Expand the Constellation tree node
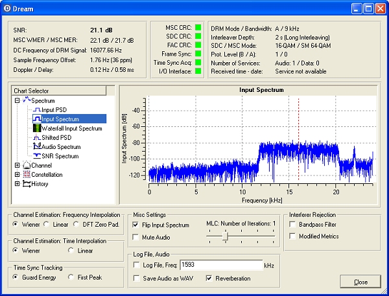This screenshot has height=296, width=389. (x=18, y=174)
